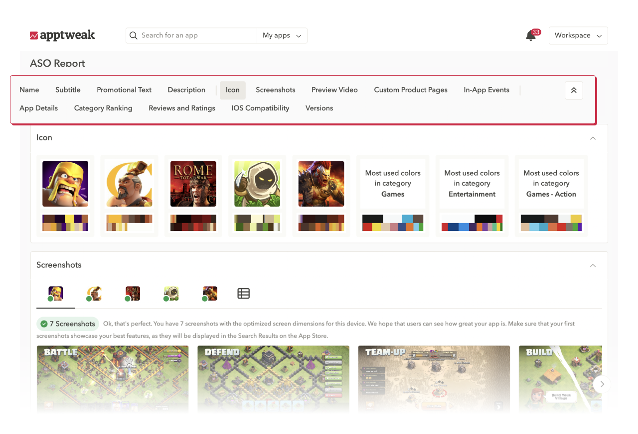The height and width of the screenshot is (434, 638).
Task: Open Reviews and Ratings section
Action: tap(182, 108)
